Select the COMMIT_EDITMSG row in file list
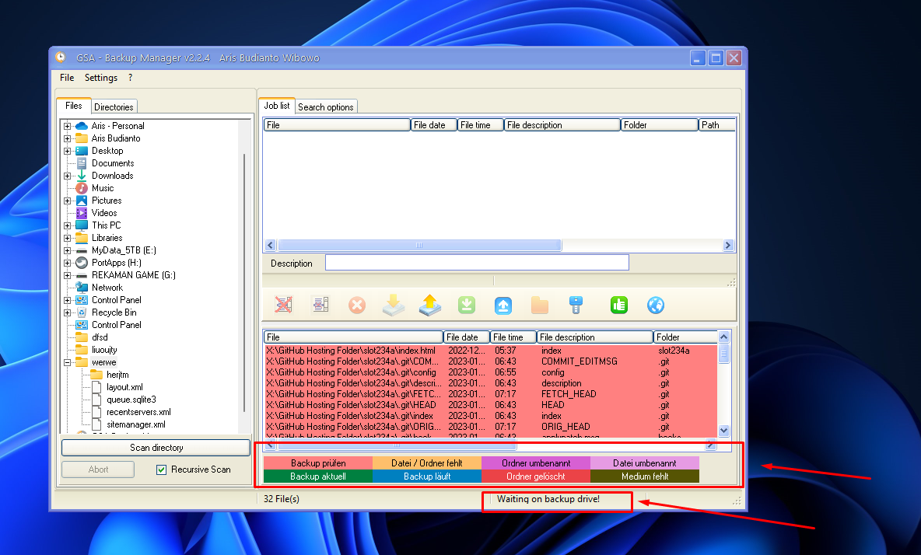This screenshot has height=555, width=921. [491, 361]
